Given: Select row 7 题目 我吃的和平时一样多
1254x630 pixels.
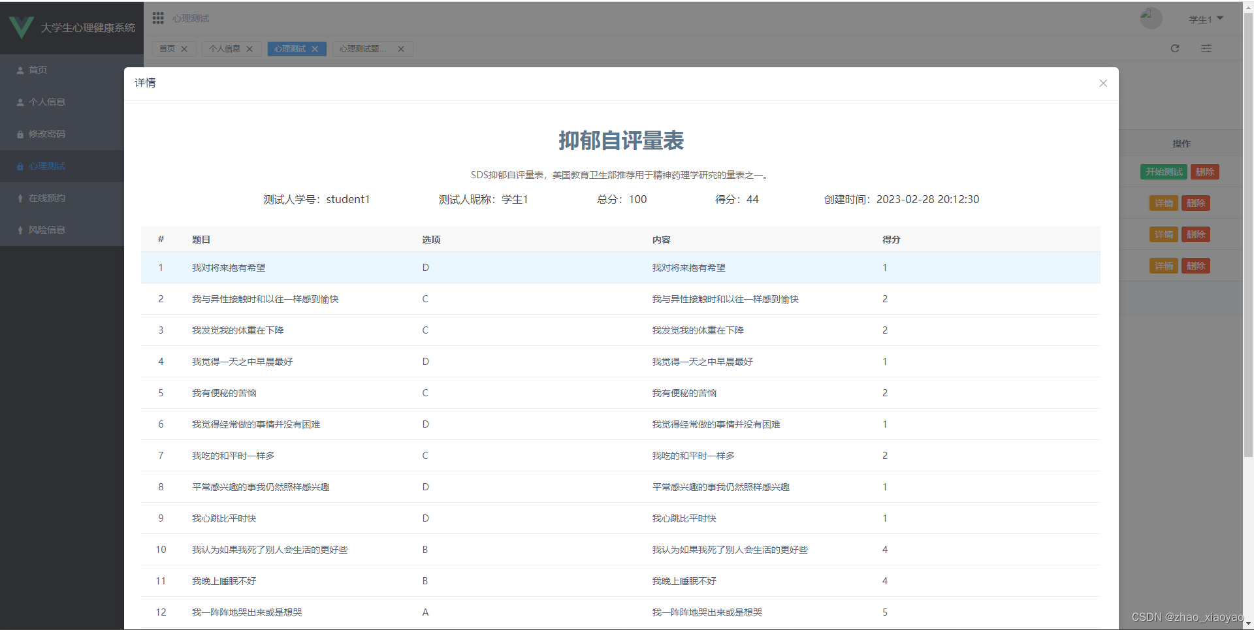Looking at the screenshot, I should click(233, 456).
